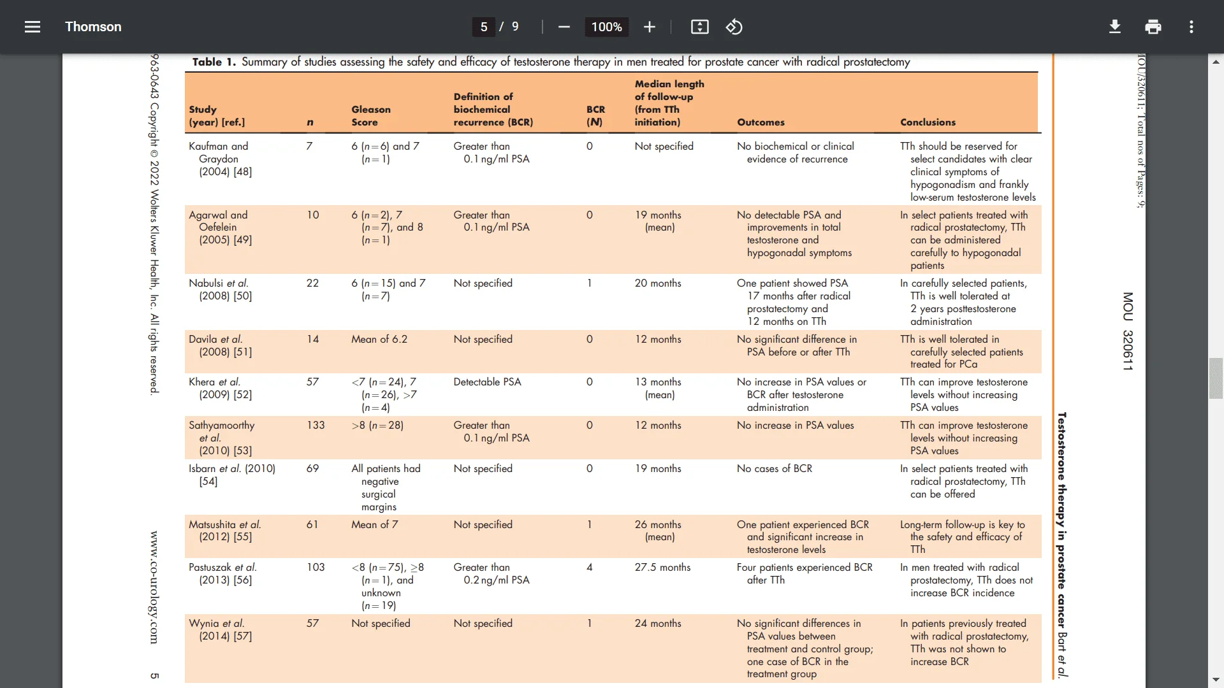This screenshot has width=1224, height=688.
Task: Click the scrollbar down arrow
Action: click(x=1216, y=680)
